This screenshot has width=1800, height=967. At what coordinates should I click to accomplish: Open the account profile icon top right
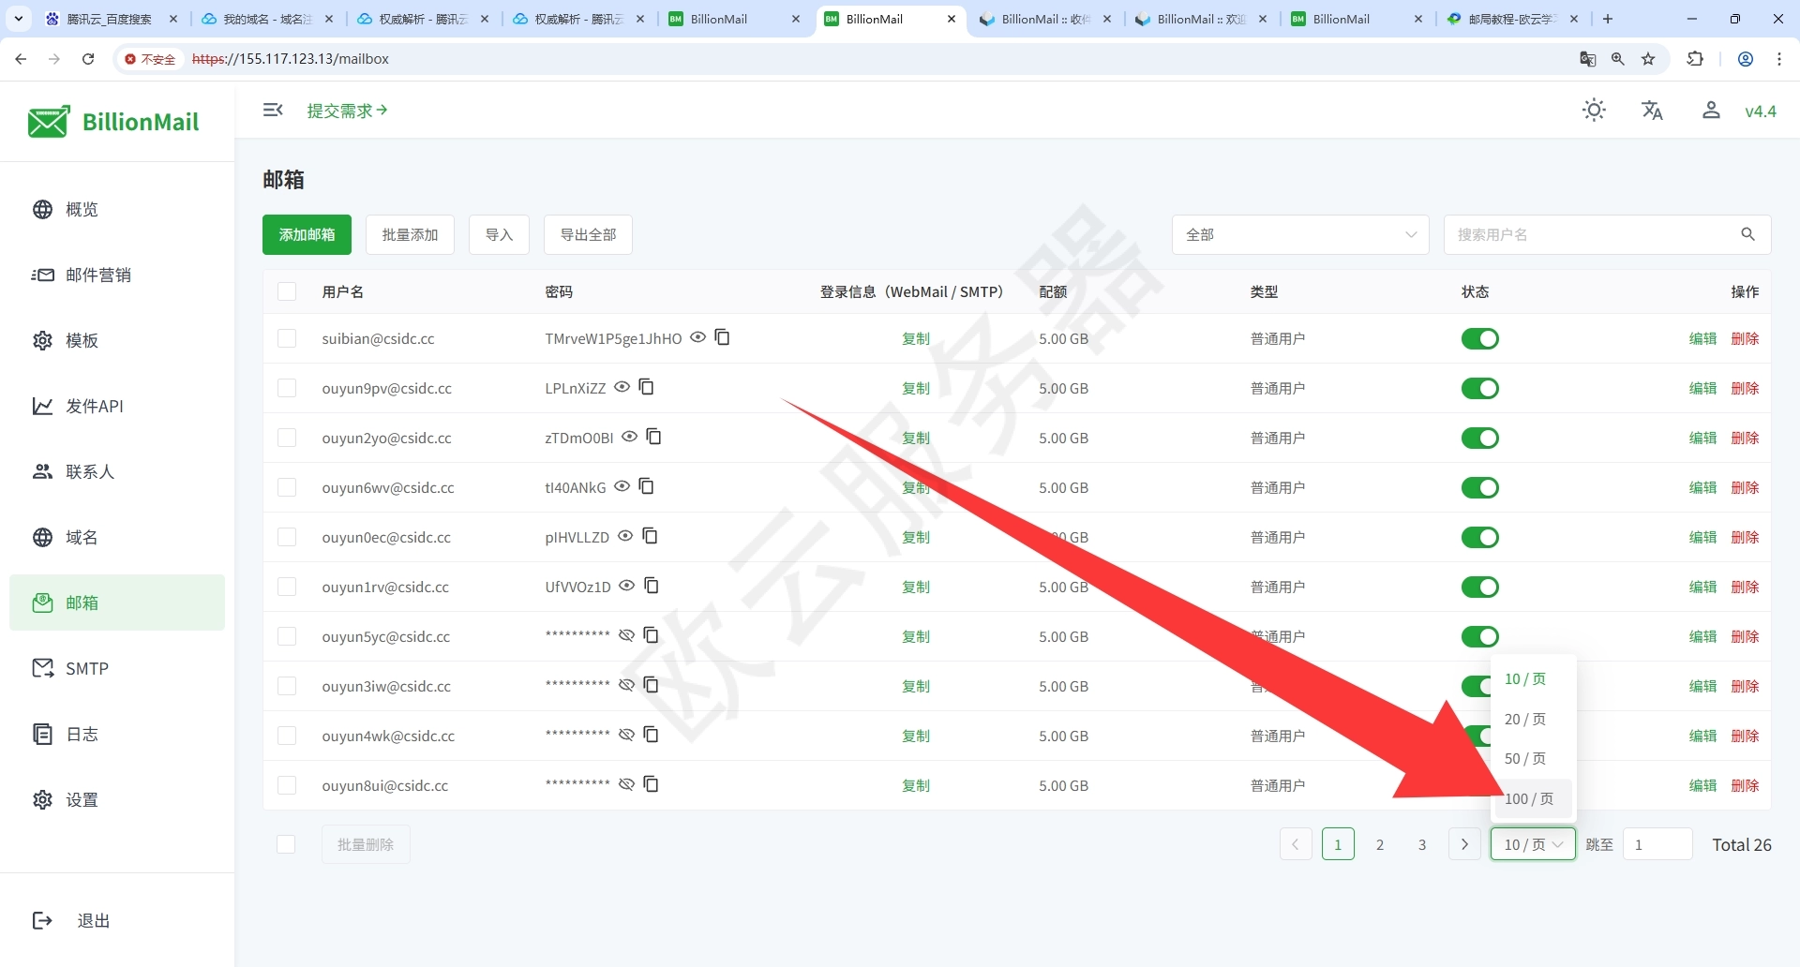[x=1710, y=110]
